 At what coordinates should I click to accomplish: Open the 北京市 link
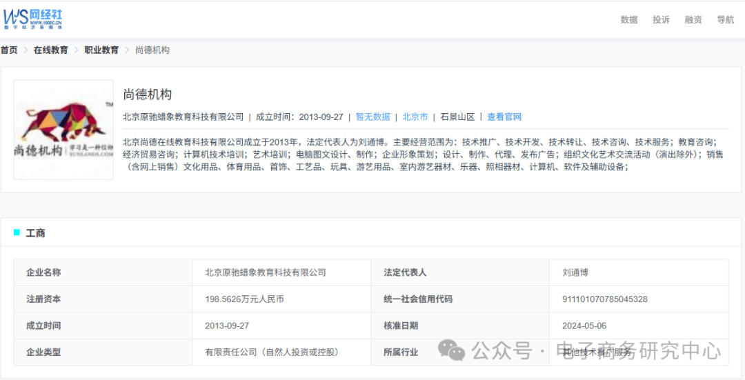(415, 117)
